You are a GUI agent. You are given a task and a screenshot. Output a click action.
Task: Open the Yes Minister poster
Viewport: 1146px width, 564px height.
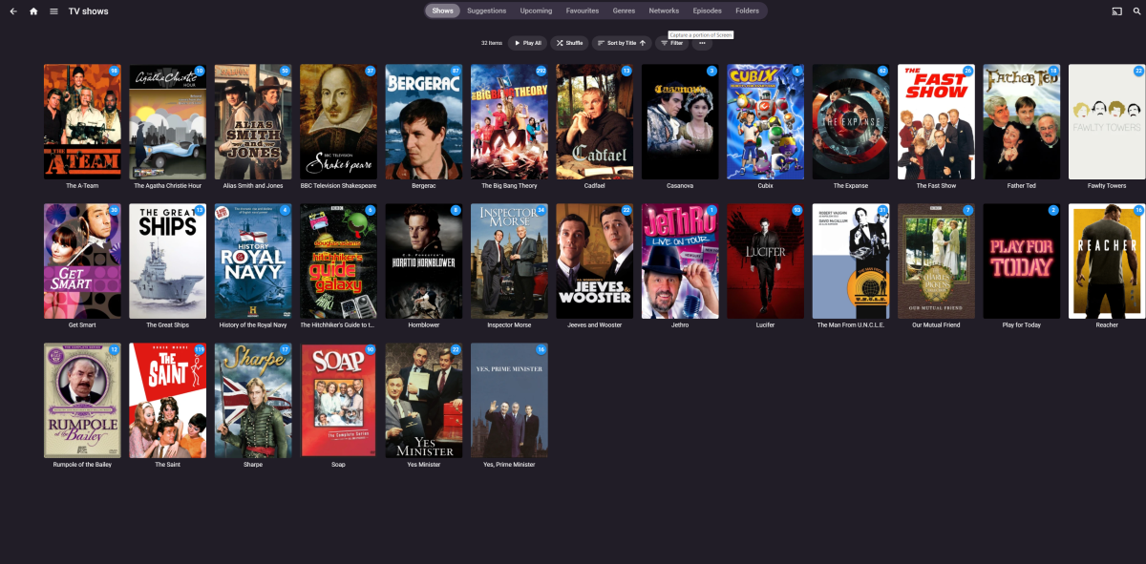[424, 400]
